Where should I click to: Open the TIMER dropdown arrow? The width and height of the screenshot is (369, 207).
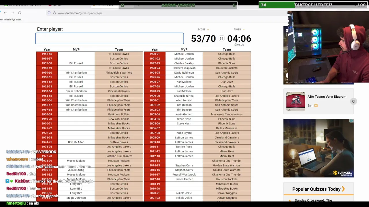click(x=243, y=30)
